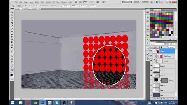The height and width of the screenshot is (105, 187).
Task: Select the Dodge tool
Action: point(12,48)
